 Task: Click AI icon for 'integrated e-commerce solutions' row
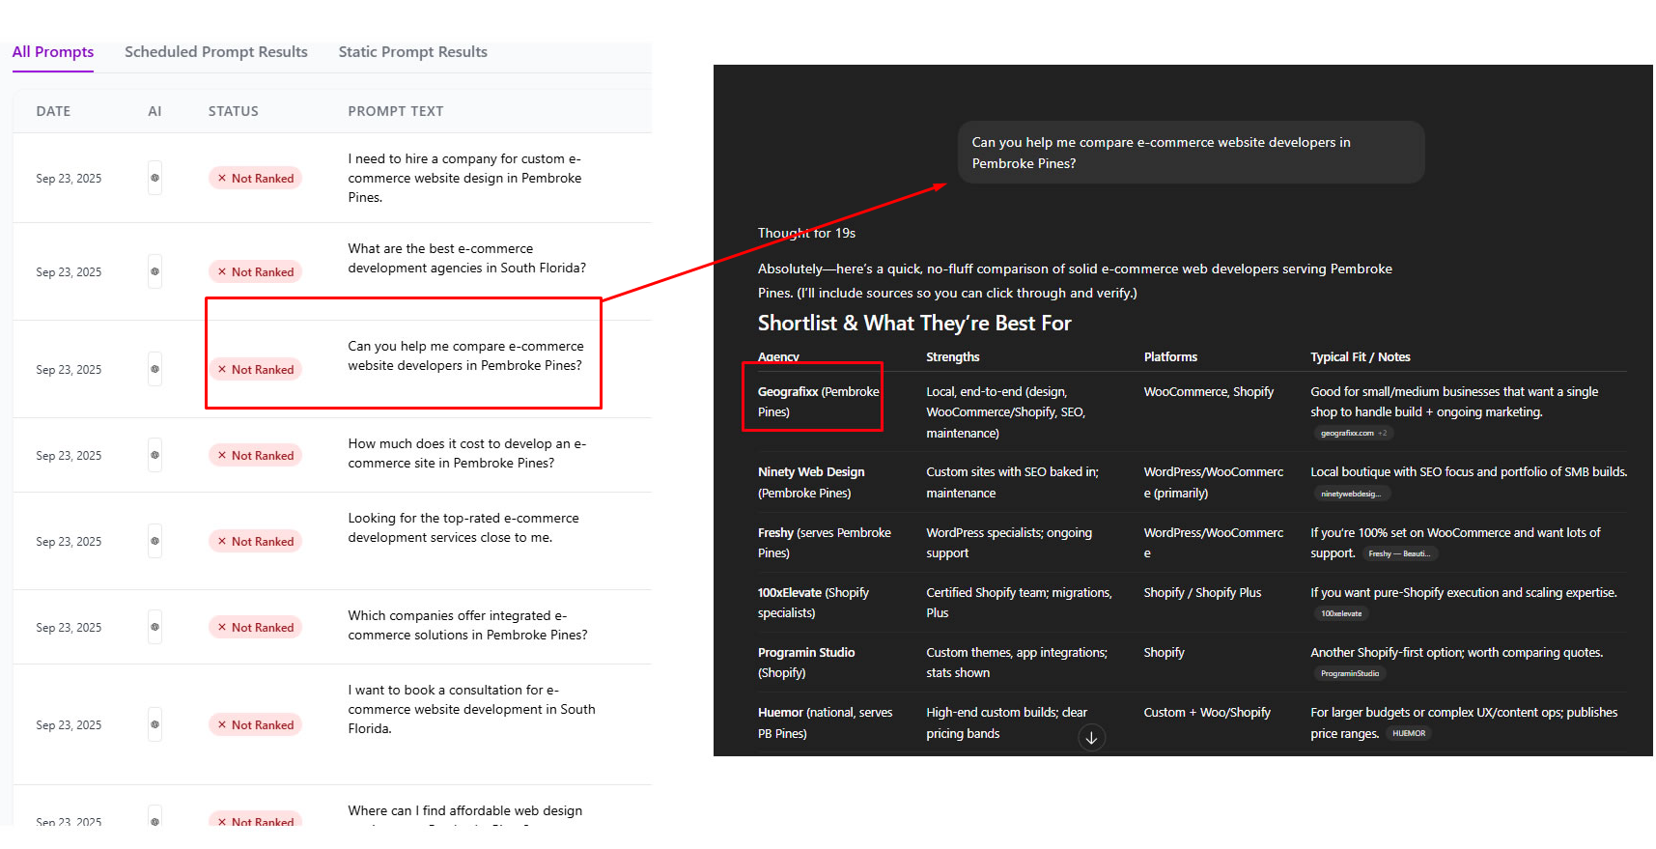[x=154, y=627]
